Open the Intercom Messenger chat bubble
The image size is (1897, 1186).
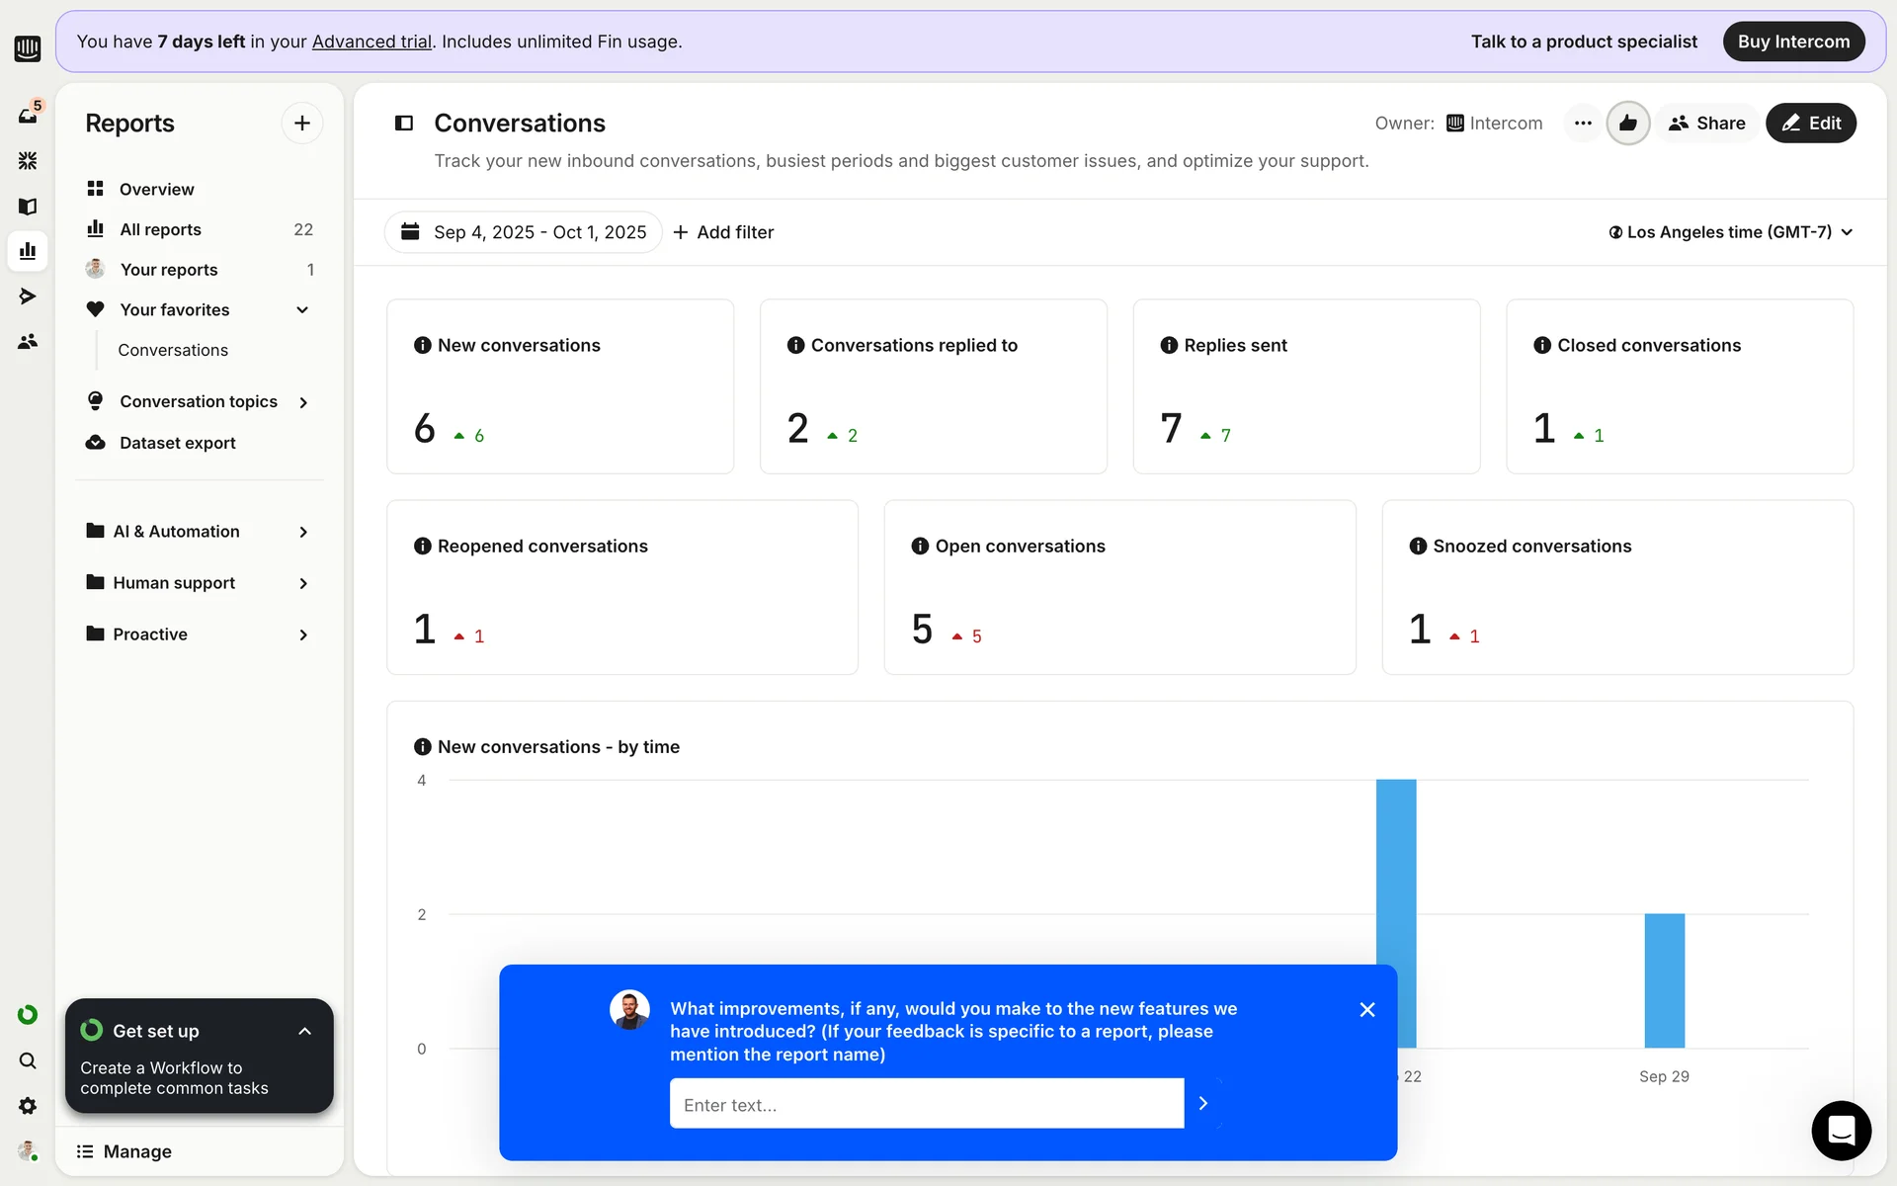pyautogui.click(x=1841, y=1130)
